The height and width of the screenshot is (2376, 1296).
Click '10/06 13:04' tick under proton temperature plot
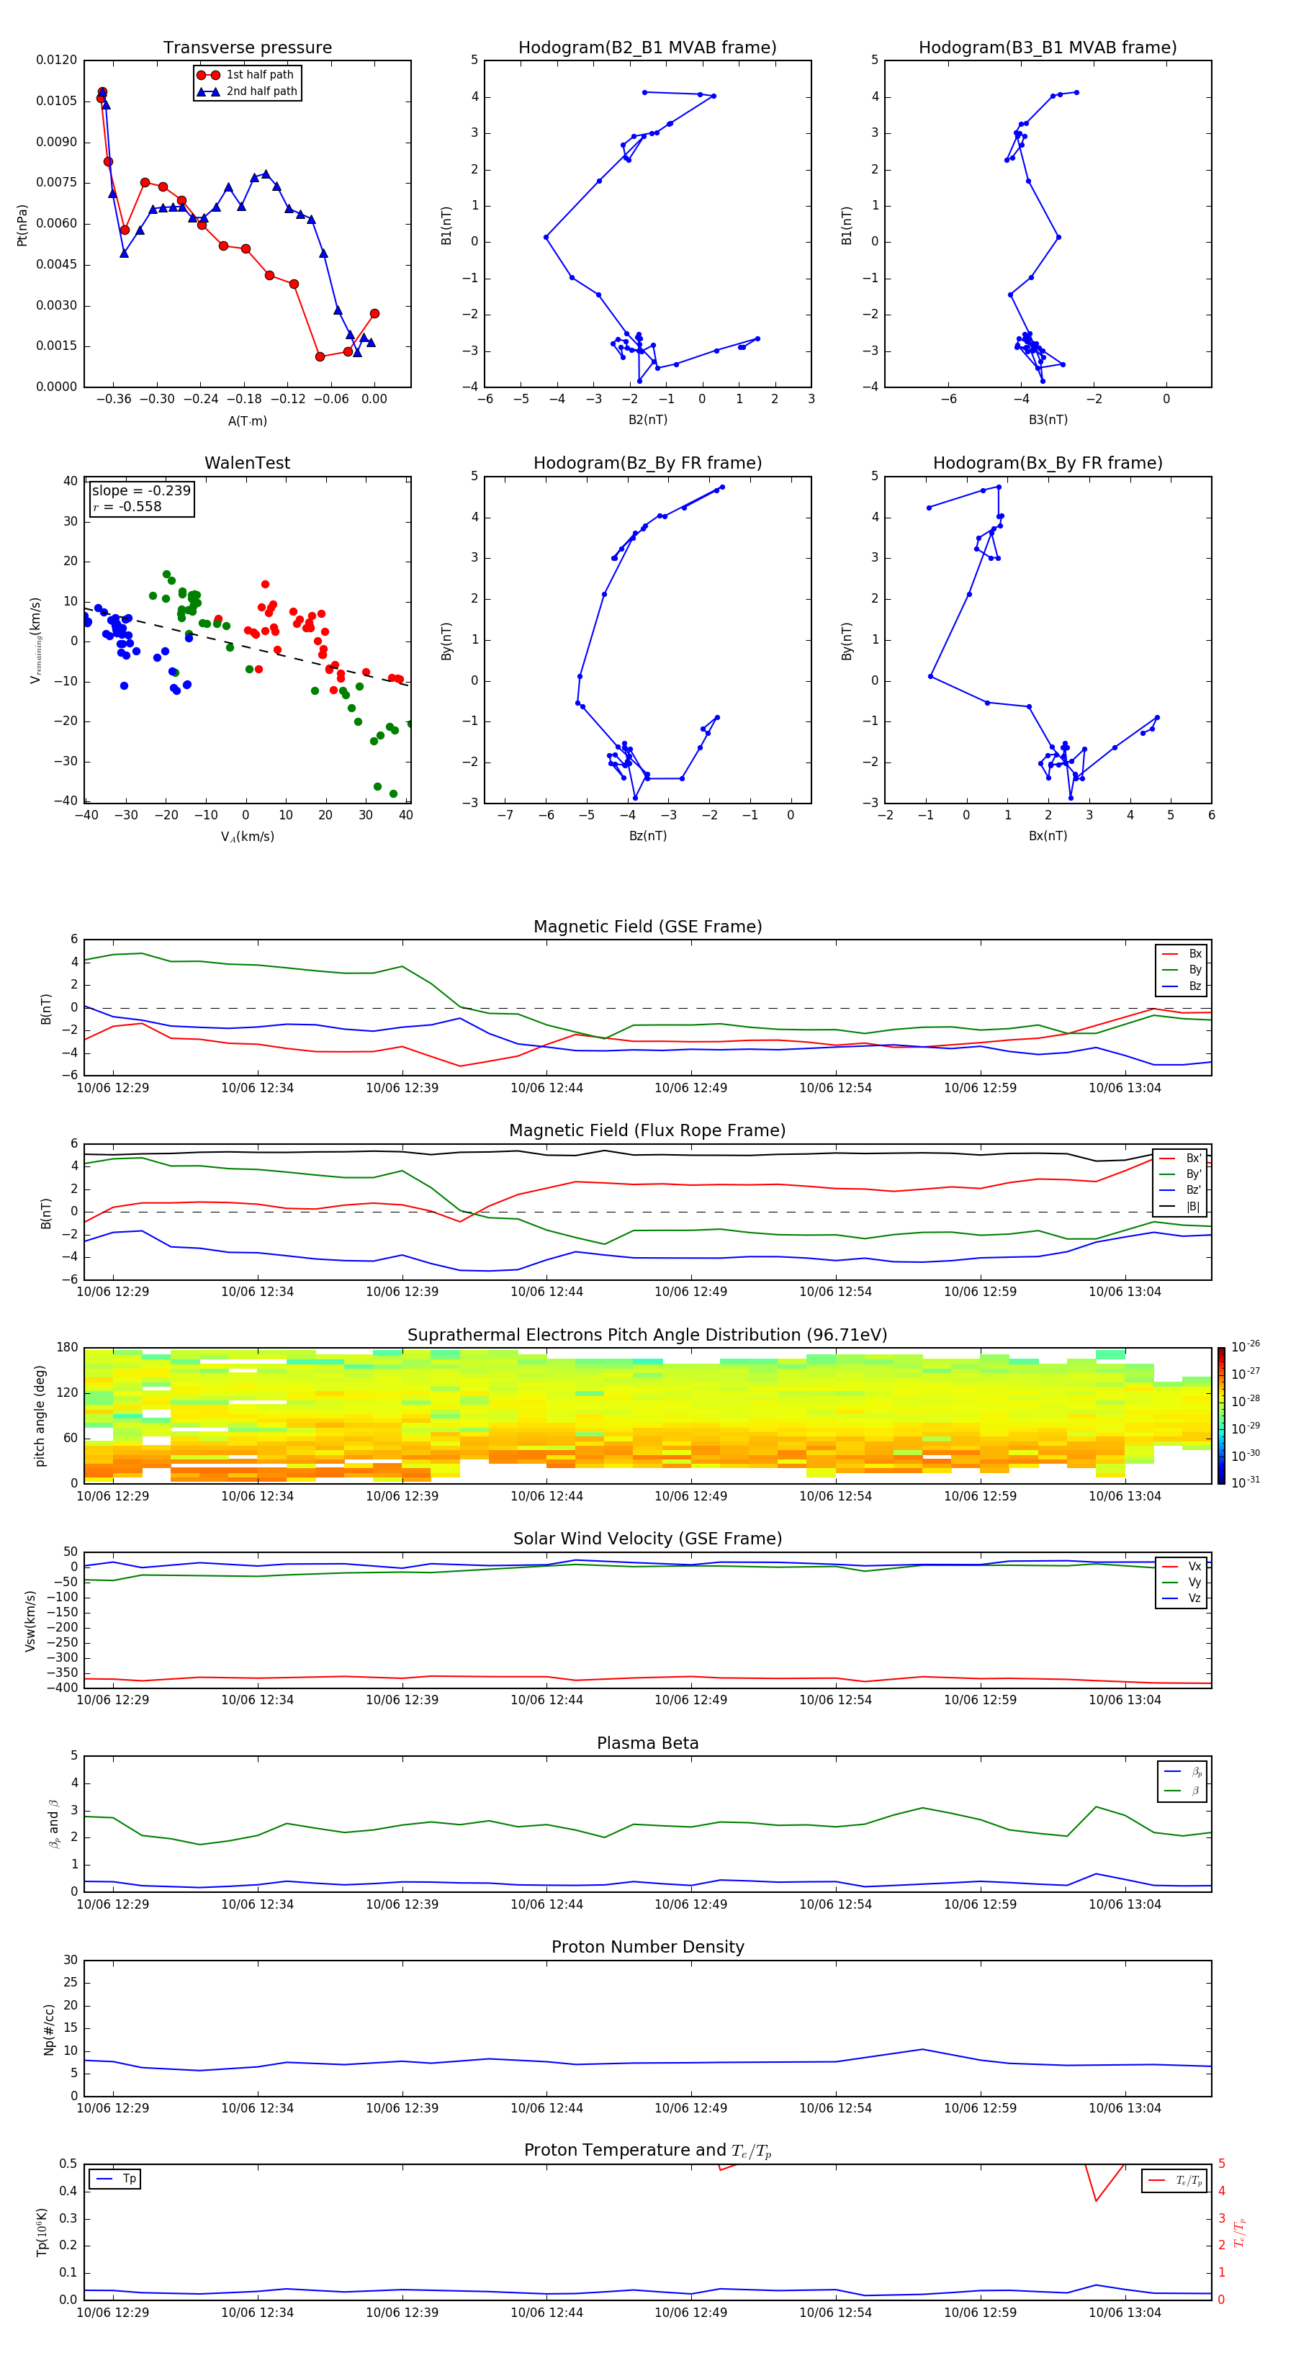tap(1125, 2313)
